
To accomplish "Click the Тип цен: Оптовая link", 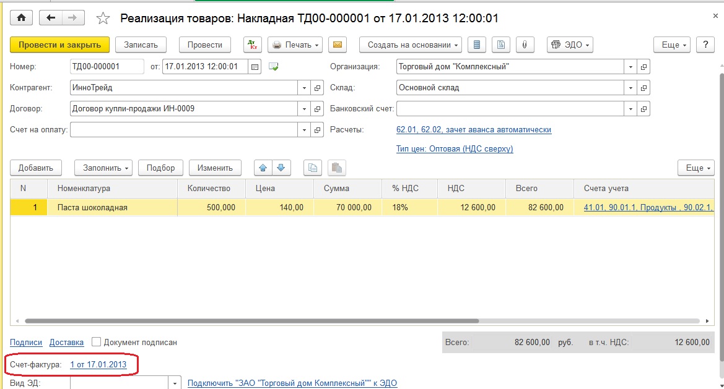I will pos(454,149).
